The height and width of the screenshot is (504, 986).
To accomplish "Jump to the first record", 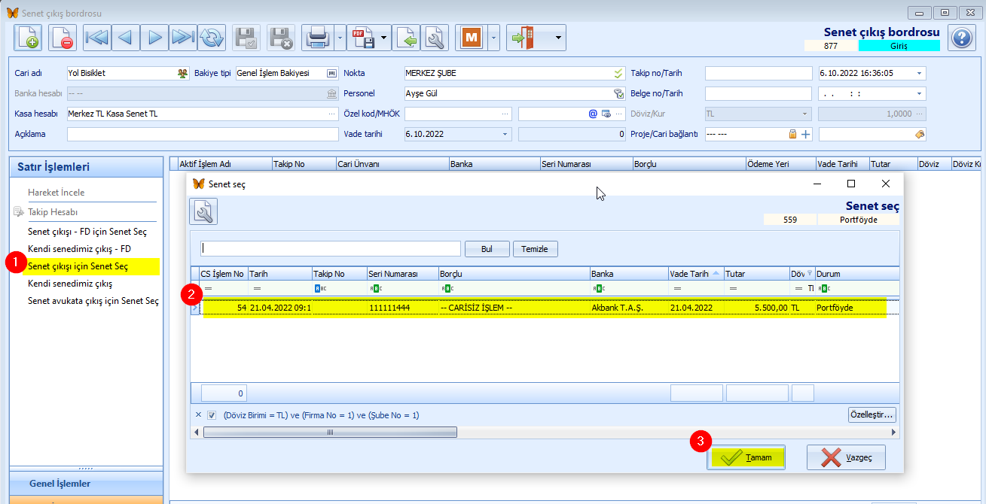I will [96, 37].
